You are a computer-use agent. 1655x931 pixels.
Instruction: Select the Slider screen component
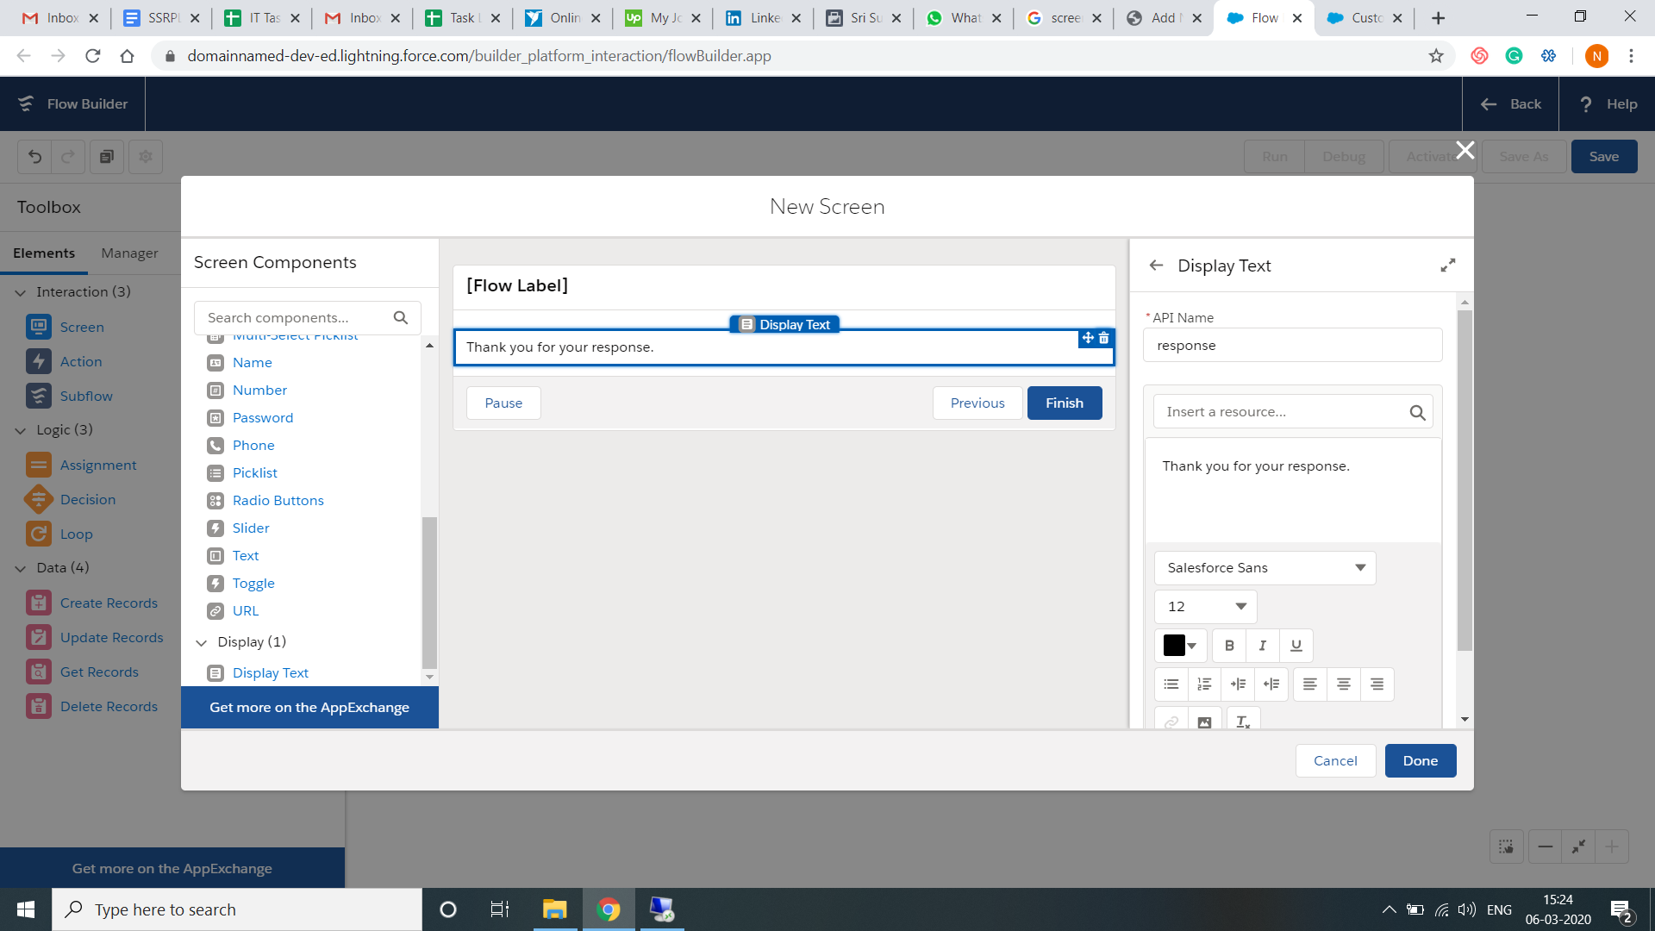[x=250, y=528]
